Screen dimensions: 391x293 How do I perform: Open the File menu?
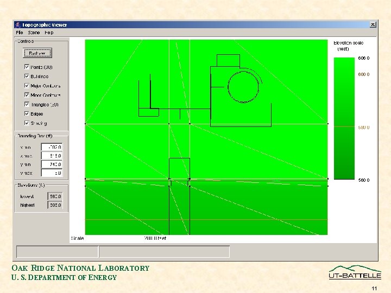[x=20, y=33]
